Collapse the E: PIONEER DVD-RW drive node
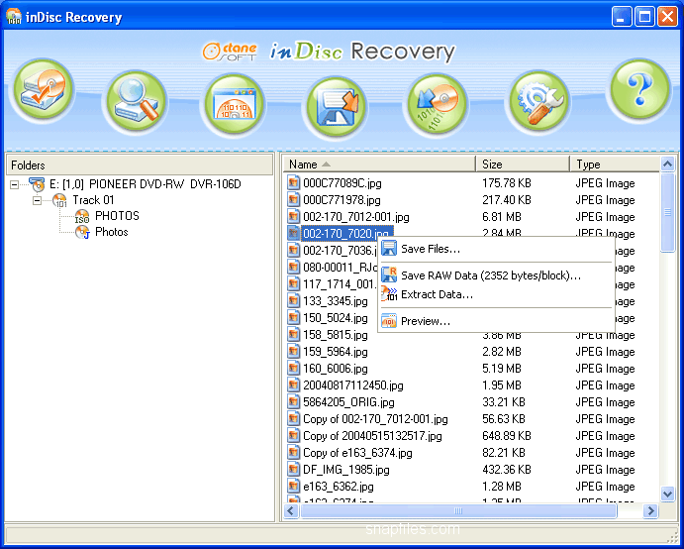684x549 pixels. [15, 184]
